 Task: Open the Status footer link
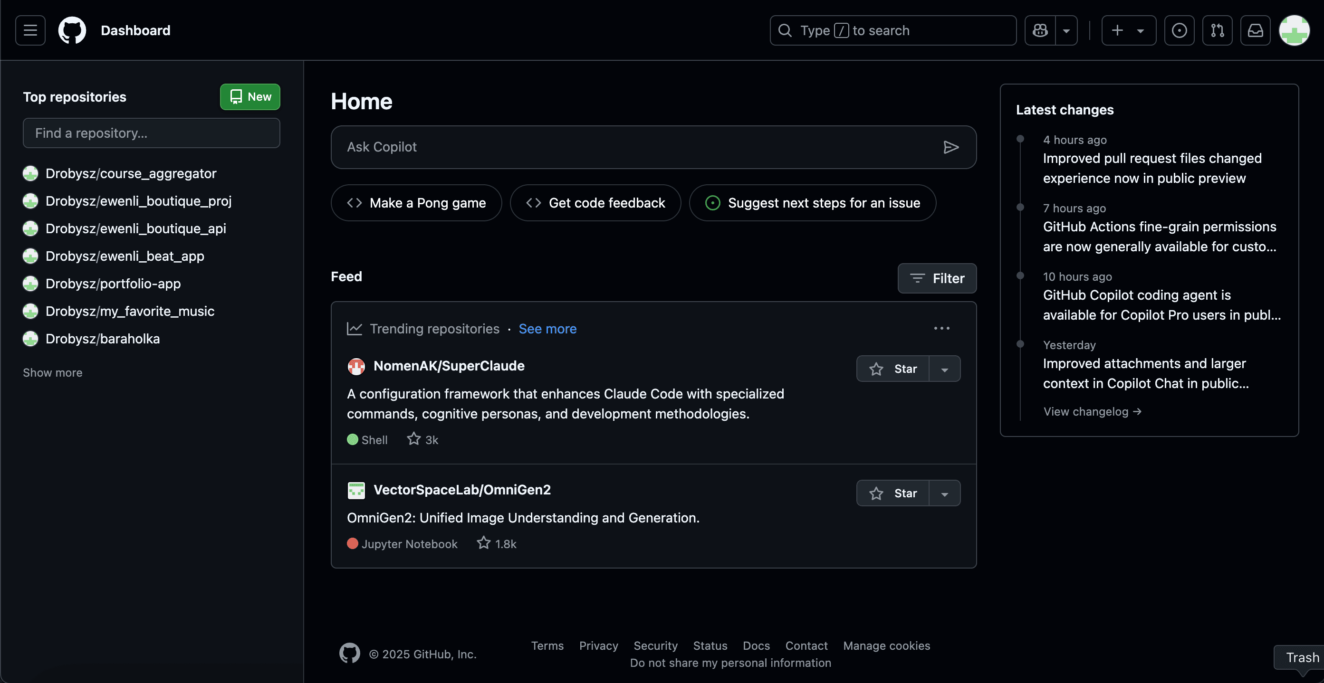point(710,646)
